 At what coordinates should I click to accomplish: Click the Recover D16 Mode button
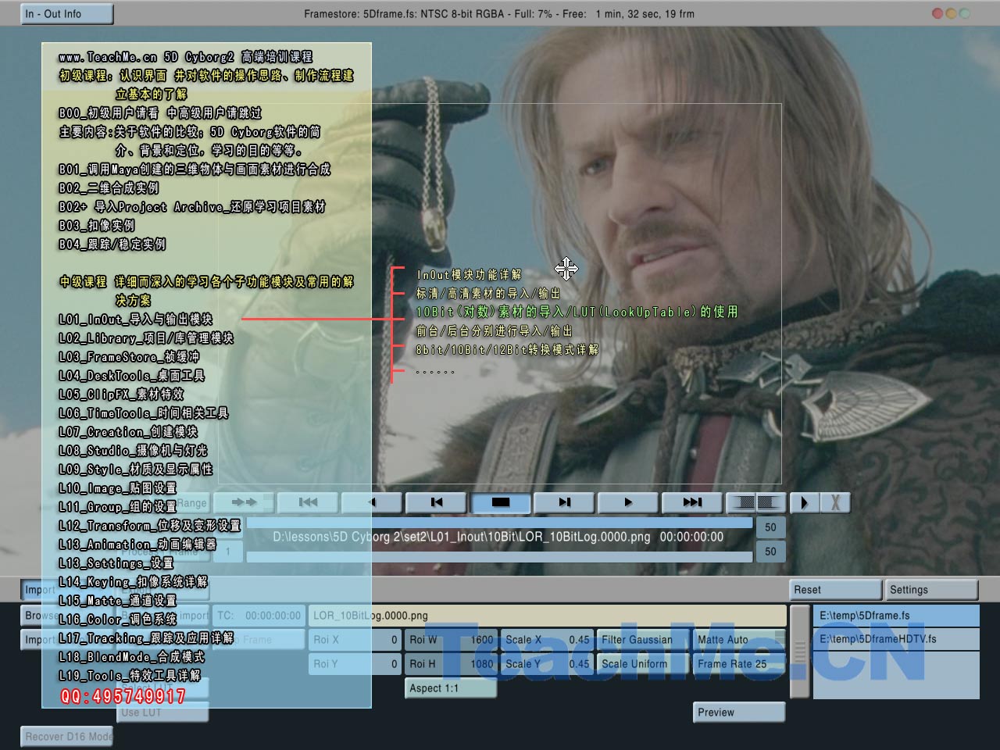(x=67, y=737)
